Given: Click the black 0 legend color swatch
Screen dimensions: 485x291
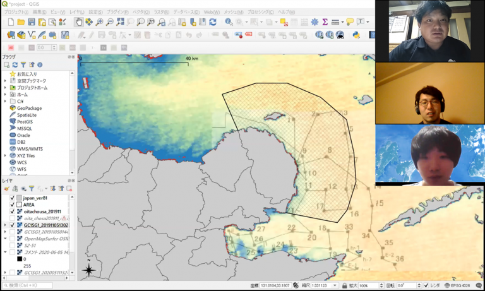Looking at the screenshot, I should coord(20,259).
